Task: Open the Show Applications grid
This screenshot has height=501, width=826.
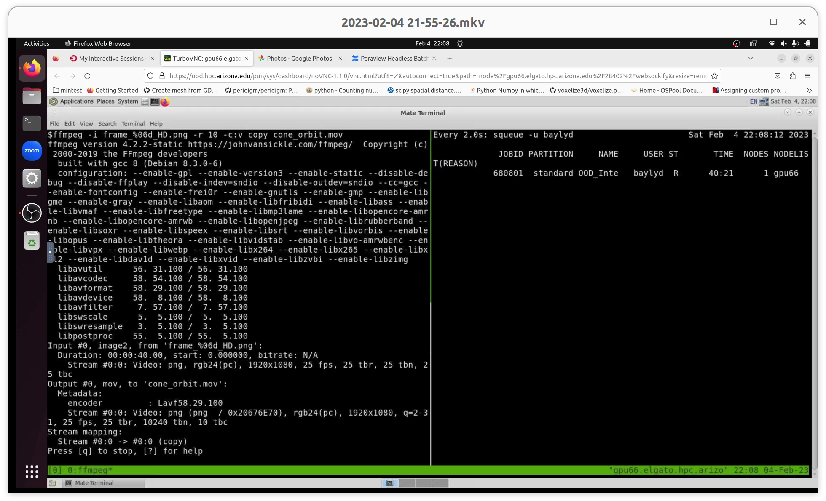Action: click(32, 472)
